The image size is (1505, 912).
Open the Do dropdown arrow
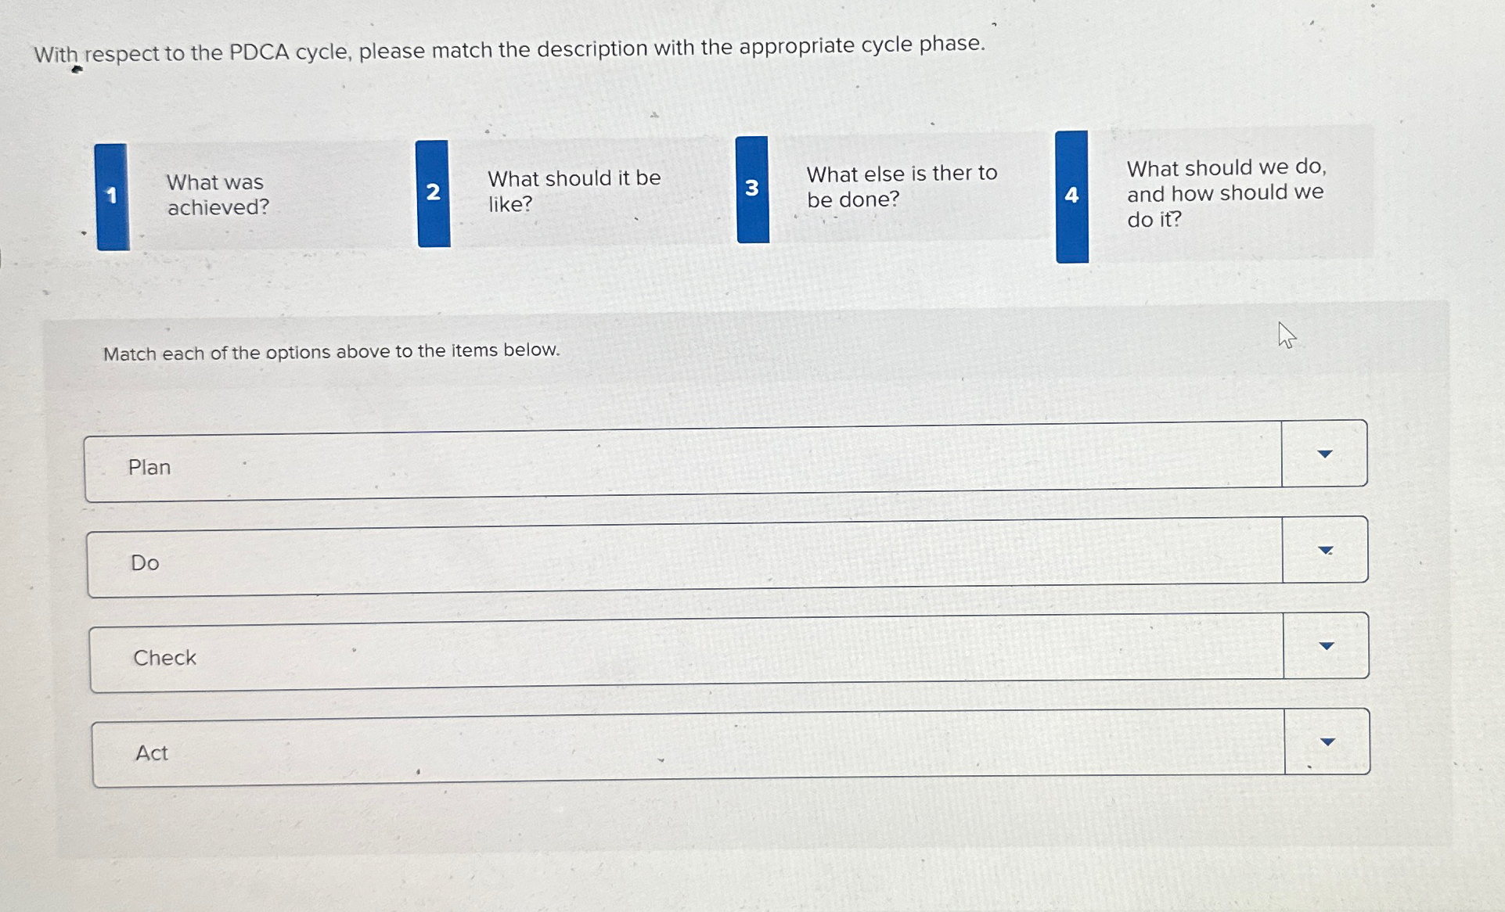(x=1324, y=550)
